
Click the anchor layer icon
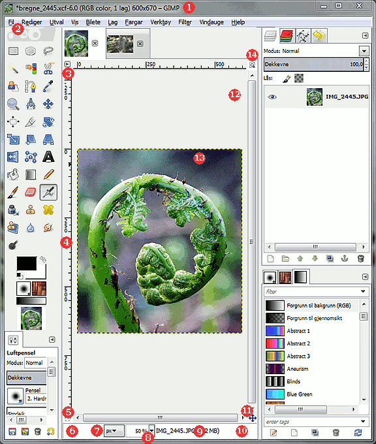point(345,259)
